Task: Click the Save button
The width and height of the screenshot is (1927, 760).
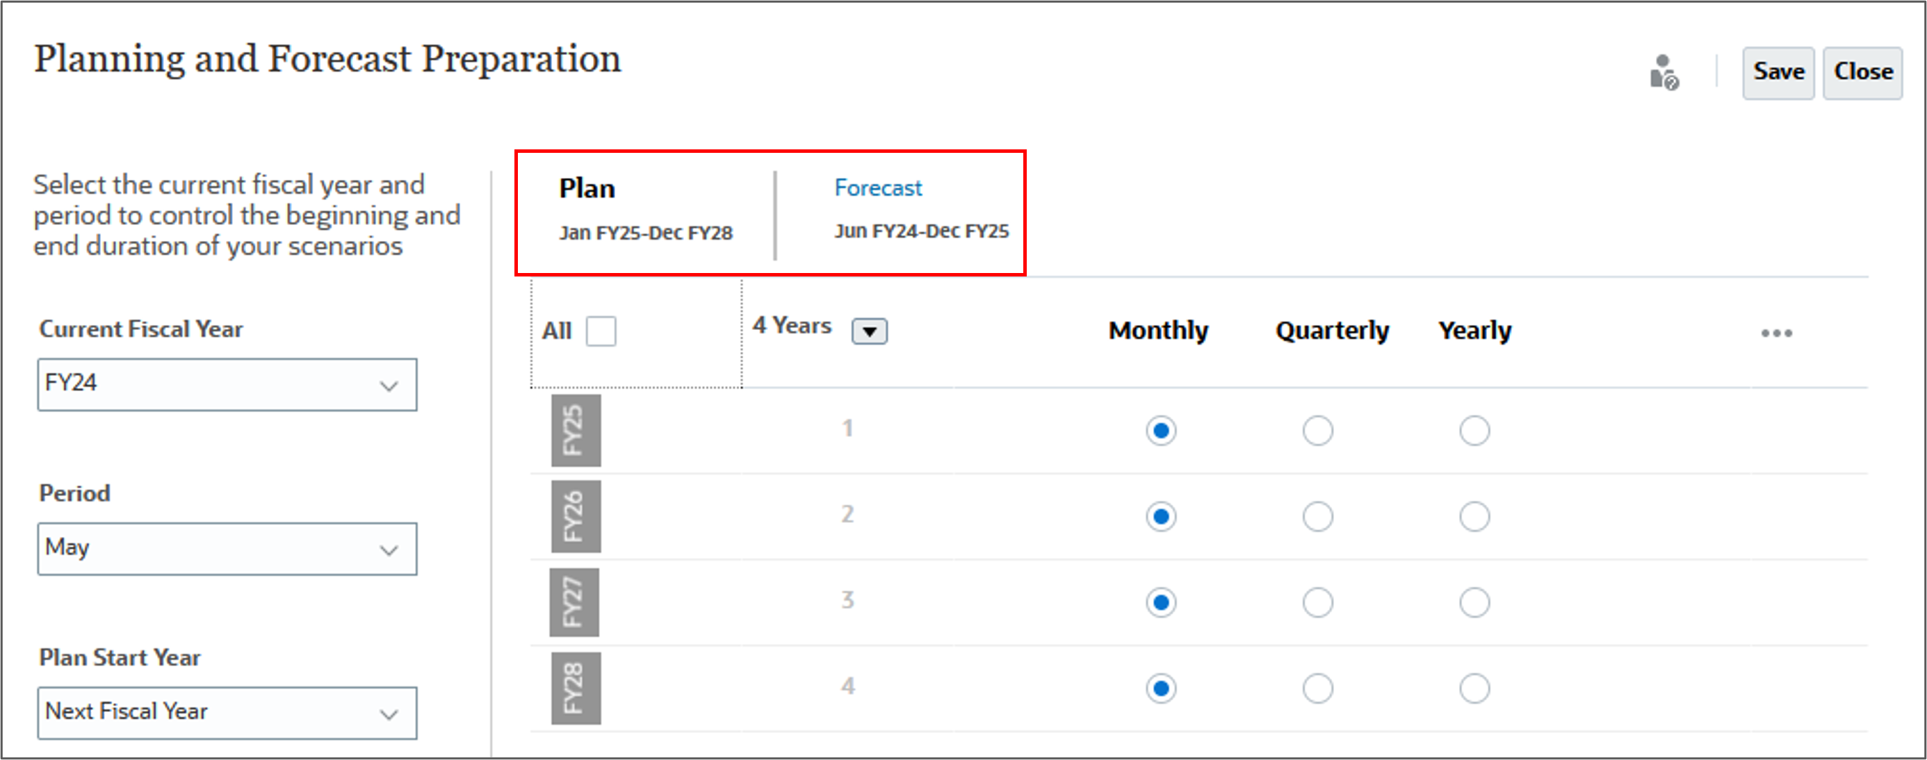Action: pos(1778,72)
